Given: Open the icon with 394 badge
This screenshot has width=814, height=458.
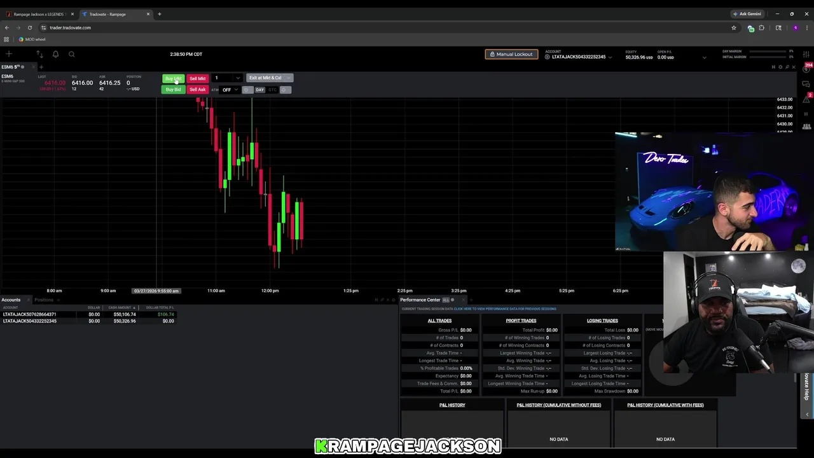Looking at the screenshot, I should pyautogui.click(x=807, y=68).
